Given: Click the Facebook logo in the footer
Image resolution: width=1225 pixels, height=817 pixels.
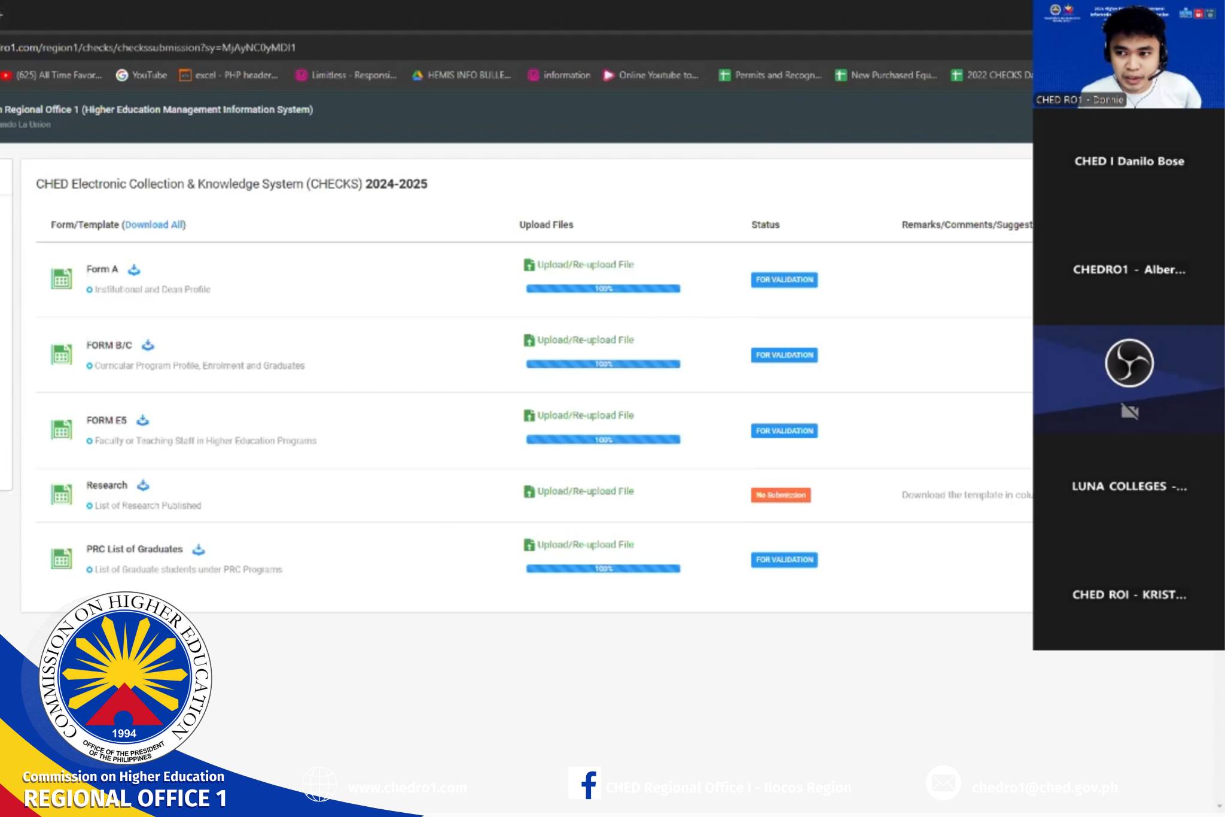Looking at the screenshot, I should 584,783.
